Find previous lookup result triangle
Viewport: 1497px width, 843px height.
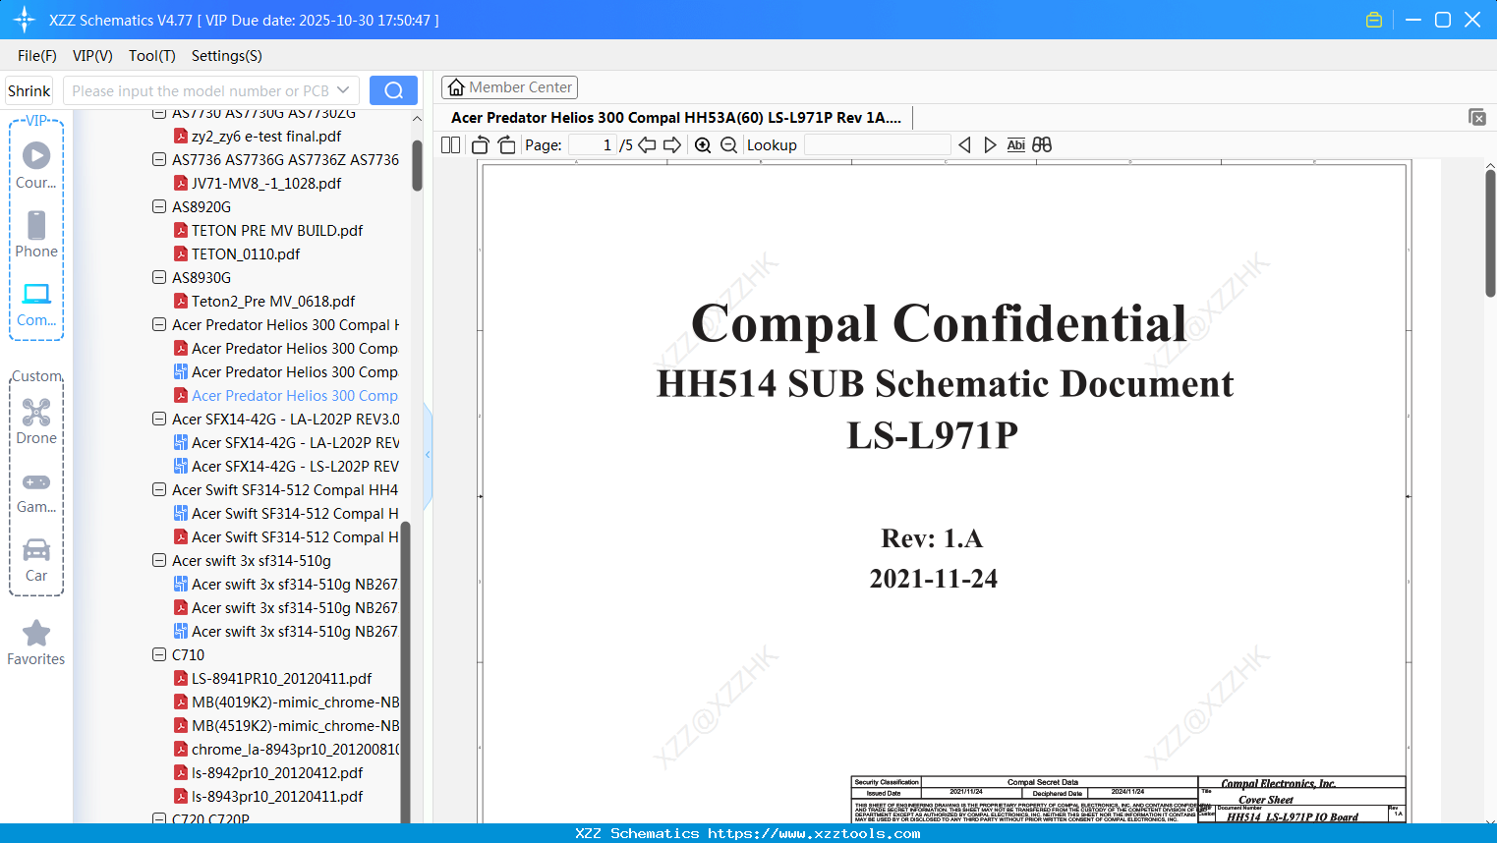[964, 145]
